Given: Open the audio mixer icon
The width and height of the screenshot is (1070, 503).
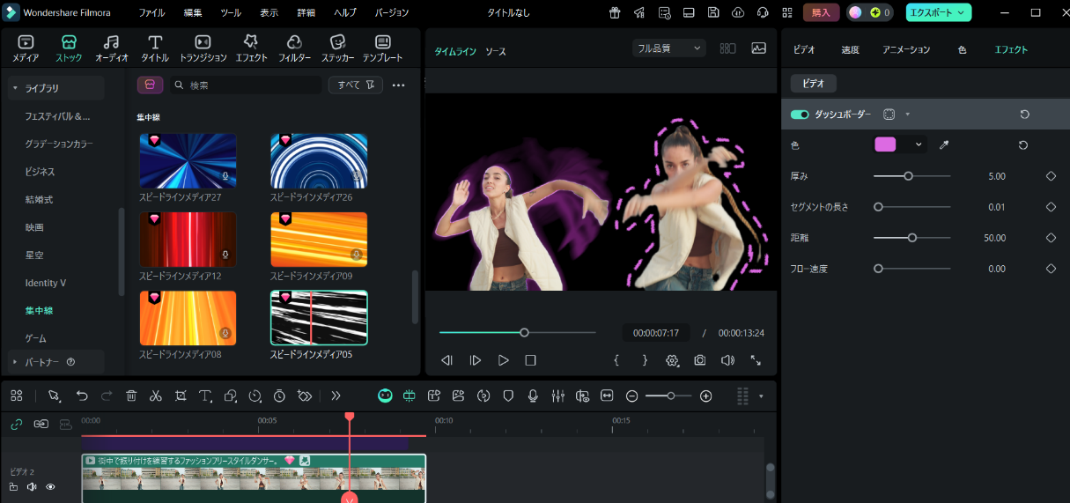Looking at the screenshot, I should point(557,396).
